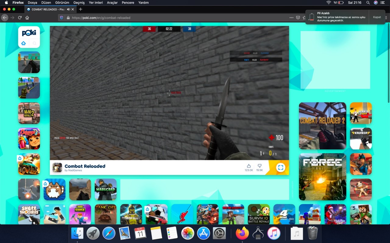Open the Robofight game thumbnail
This screenshot has height=243, width=390.
coord(131,214)
